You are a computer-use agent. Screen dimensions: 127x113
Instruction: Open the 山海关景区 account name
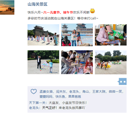pyautogui.click(x=38, y=4)
